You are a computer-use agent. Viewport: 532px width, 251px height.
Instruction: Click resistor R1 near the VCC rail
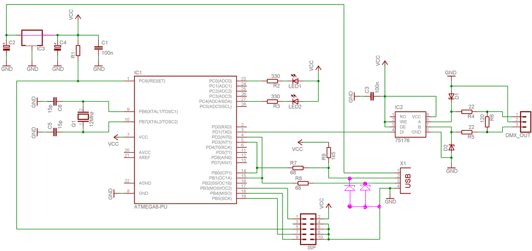click(78, 50)
